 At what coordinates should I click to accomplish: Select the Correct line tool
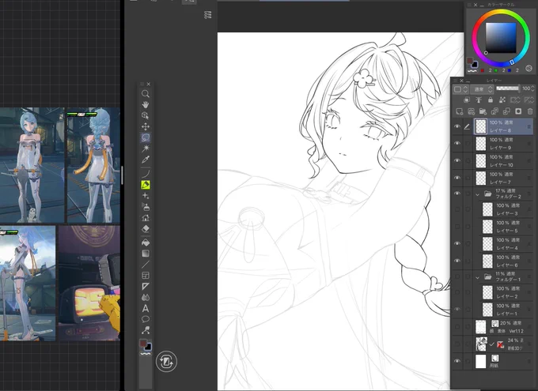(146, 330)
